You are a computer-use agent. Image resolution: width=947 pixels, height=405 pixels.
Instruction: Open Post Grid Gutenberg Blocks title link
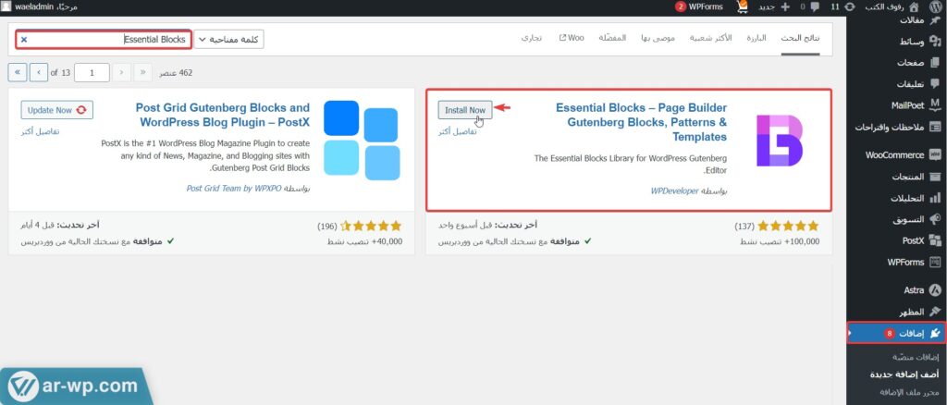click(223, 115)
